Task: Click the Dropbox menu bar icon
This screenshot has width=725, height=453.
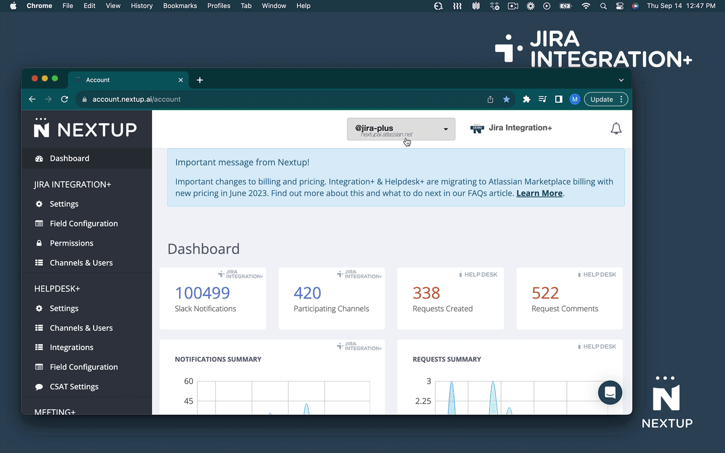Action: click(x=494, y=6)
